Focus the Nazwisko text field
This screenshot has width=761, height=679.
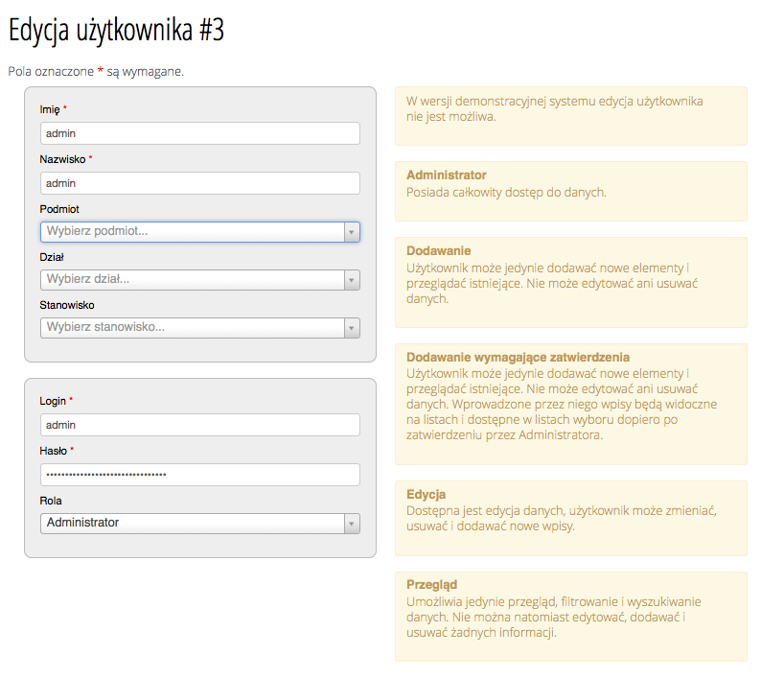200,183
